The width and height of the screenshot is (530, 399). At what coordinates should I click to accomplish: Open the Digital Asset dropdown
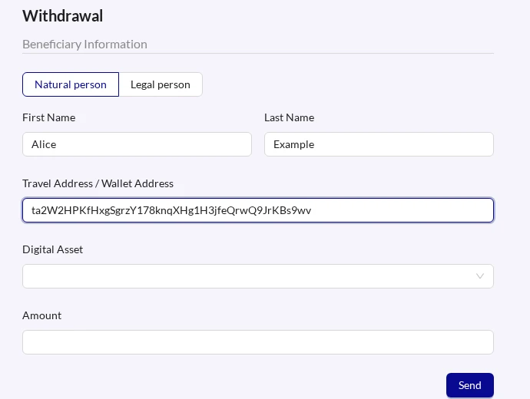click(x=258, y=276)
